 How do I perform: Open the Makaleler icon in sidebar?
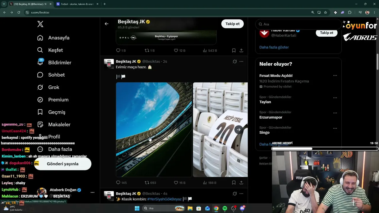click(40, 125)
